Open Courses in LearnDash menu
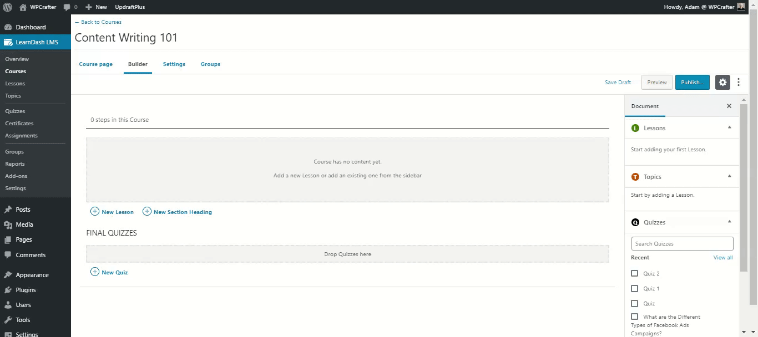 click(x=16, y=72)
